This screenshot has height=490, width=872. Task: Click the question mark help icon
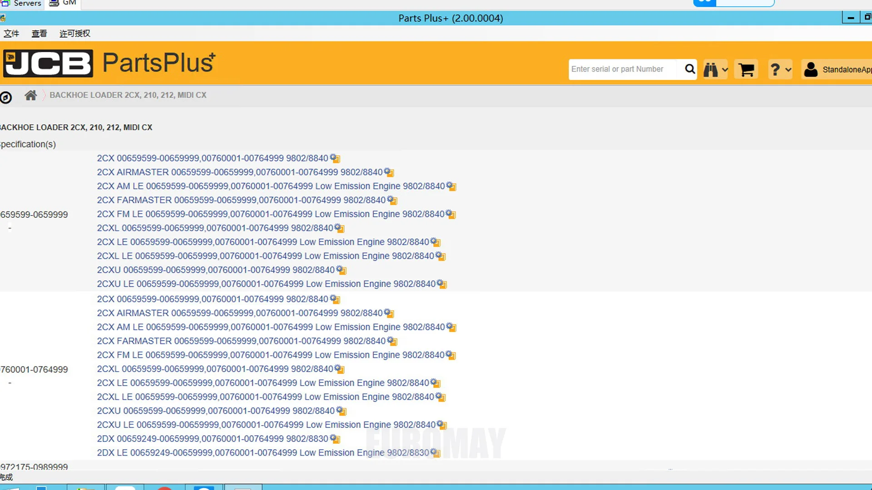775,70
